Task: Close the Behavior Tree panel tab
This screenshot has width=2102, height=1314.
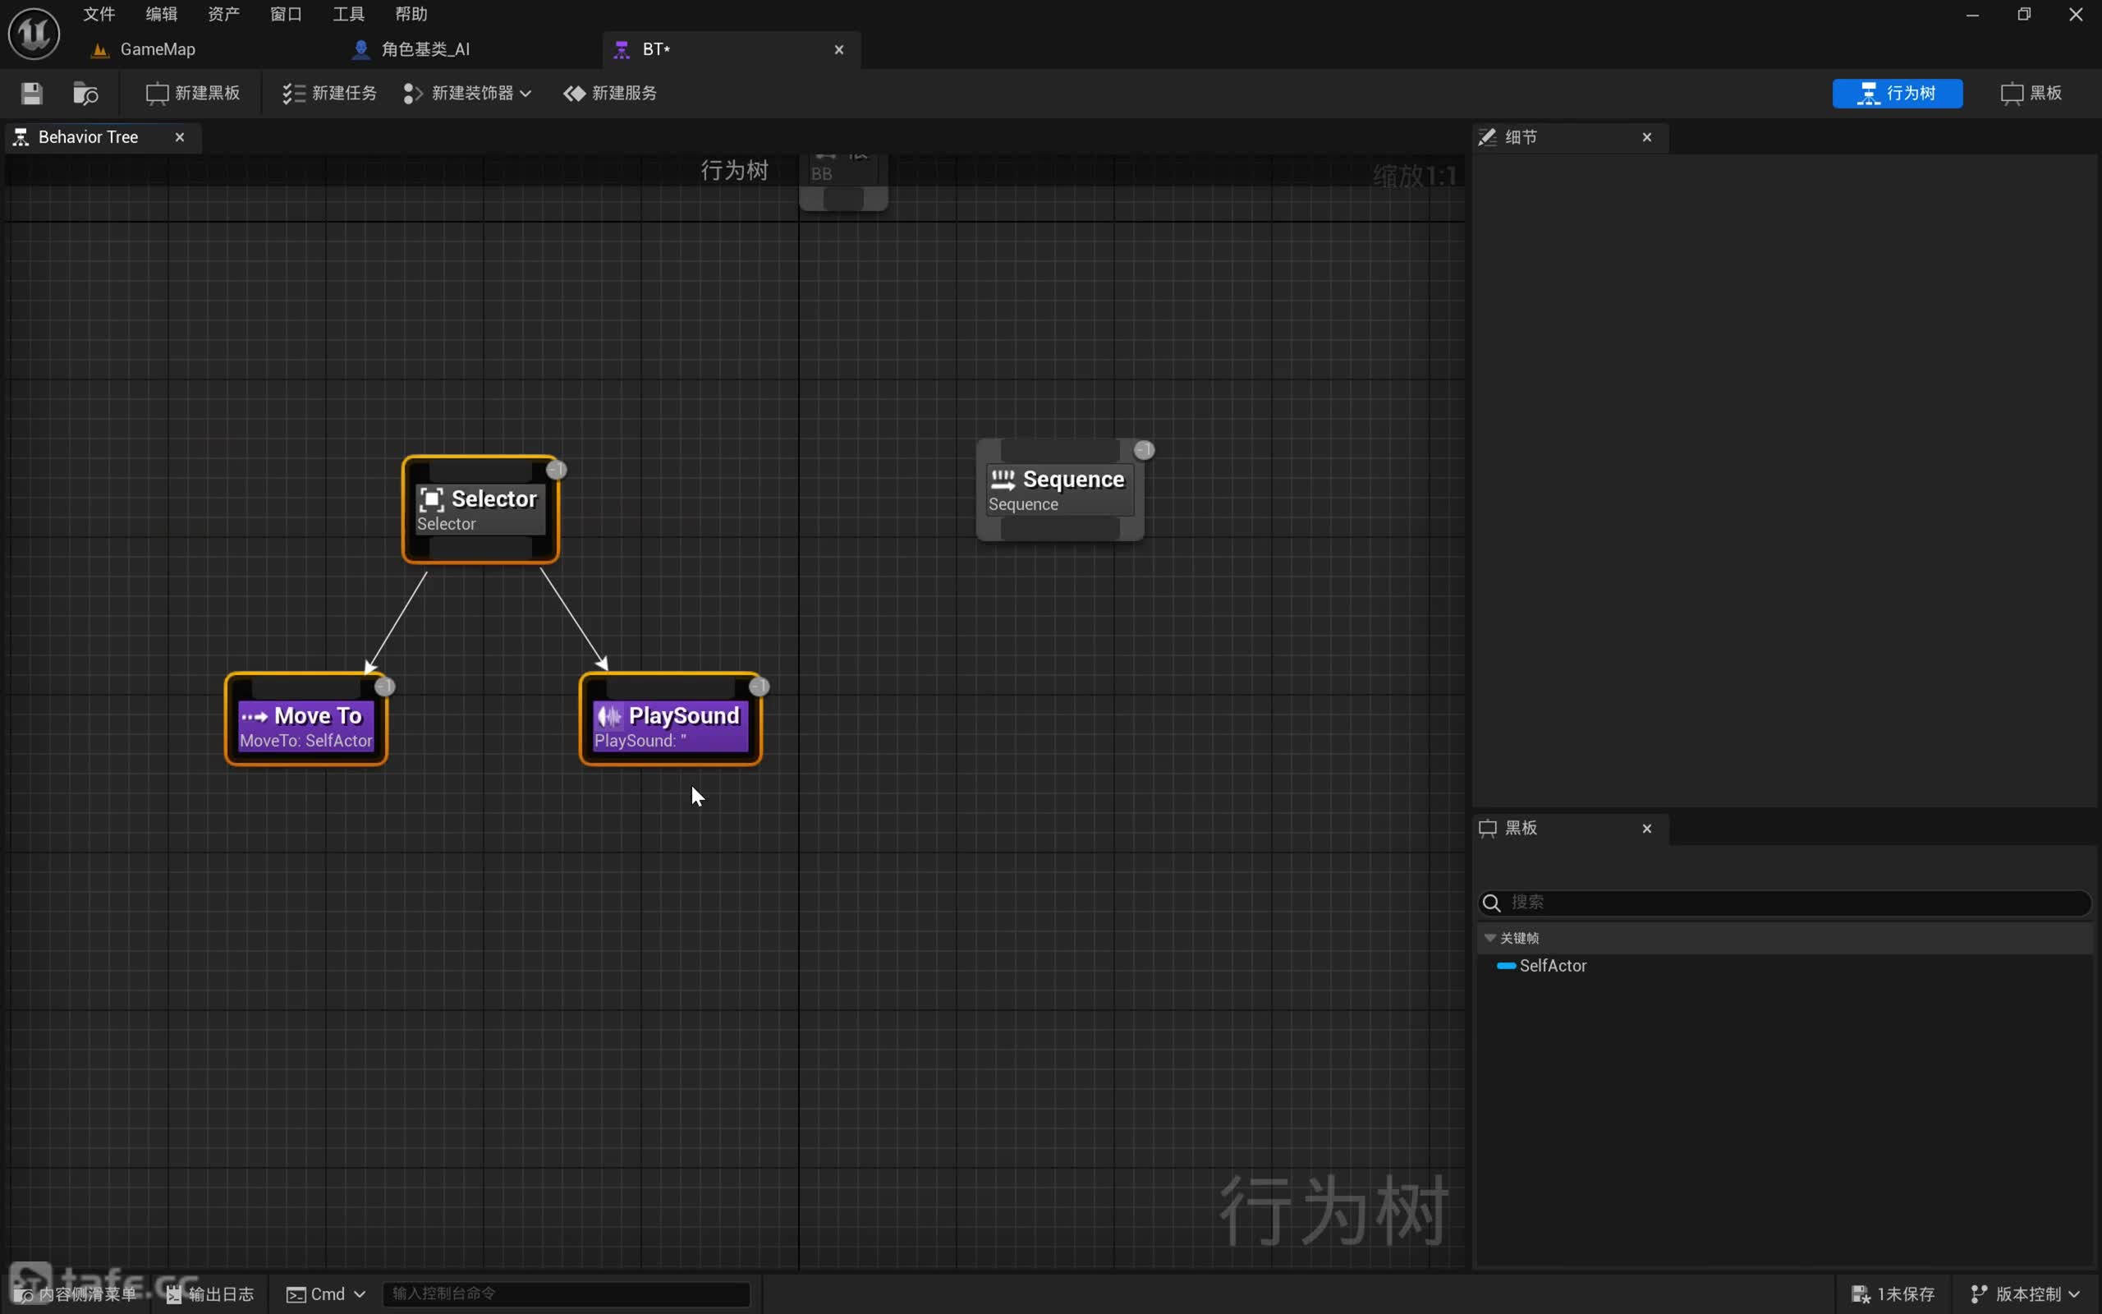Action: pyautogui.click(x=180, y=137)
